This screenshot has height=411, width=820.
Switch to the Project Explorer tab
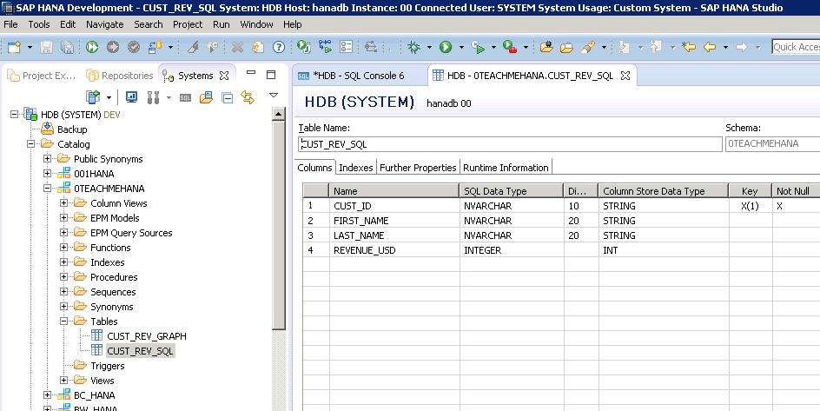(43, 76)
